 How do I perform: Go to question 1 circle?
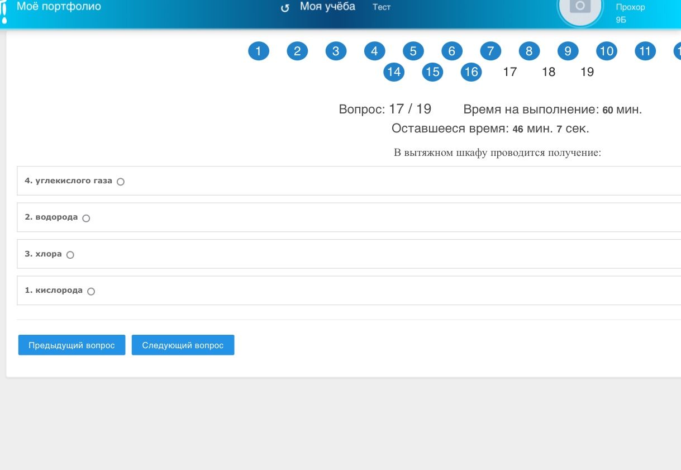[259, 51]
